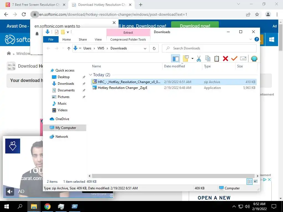The image size is (283, 212).
Task: Expand the address bar history dropdown
Action: (x=145, y=48)
